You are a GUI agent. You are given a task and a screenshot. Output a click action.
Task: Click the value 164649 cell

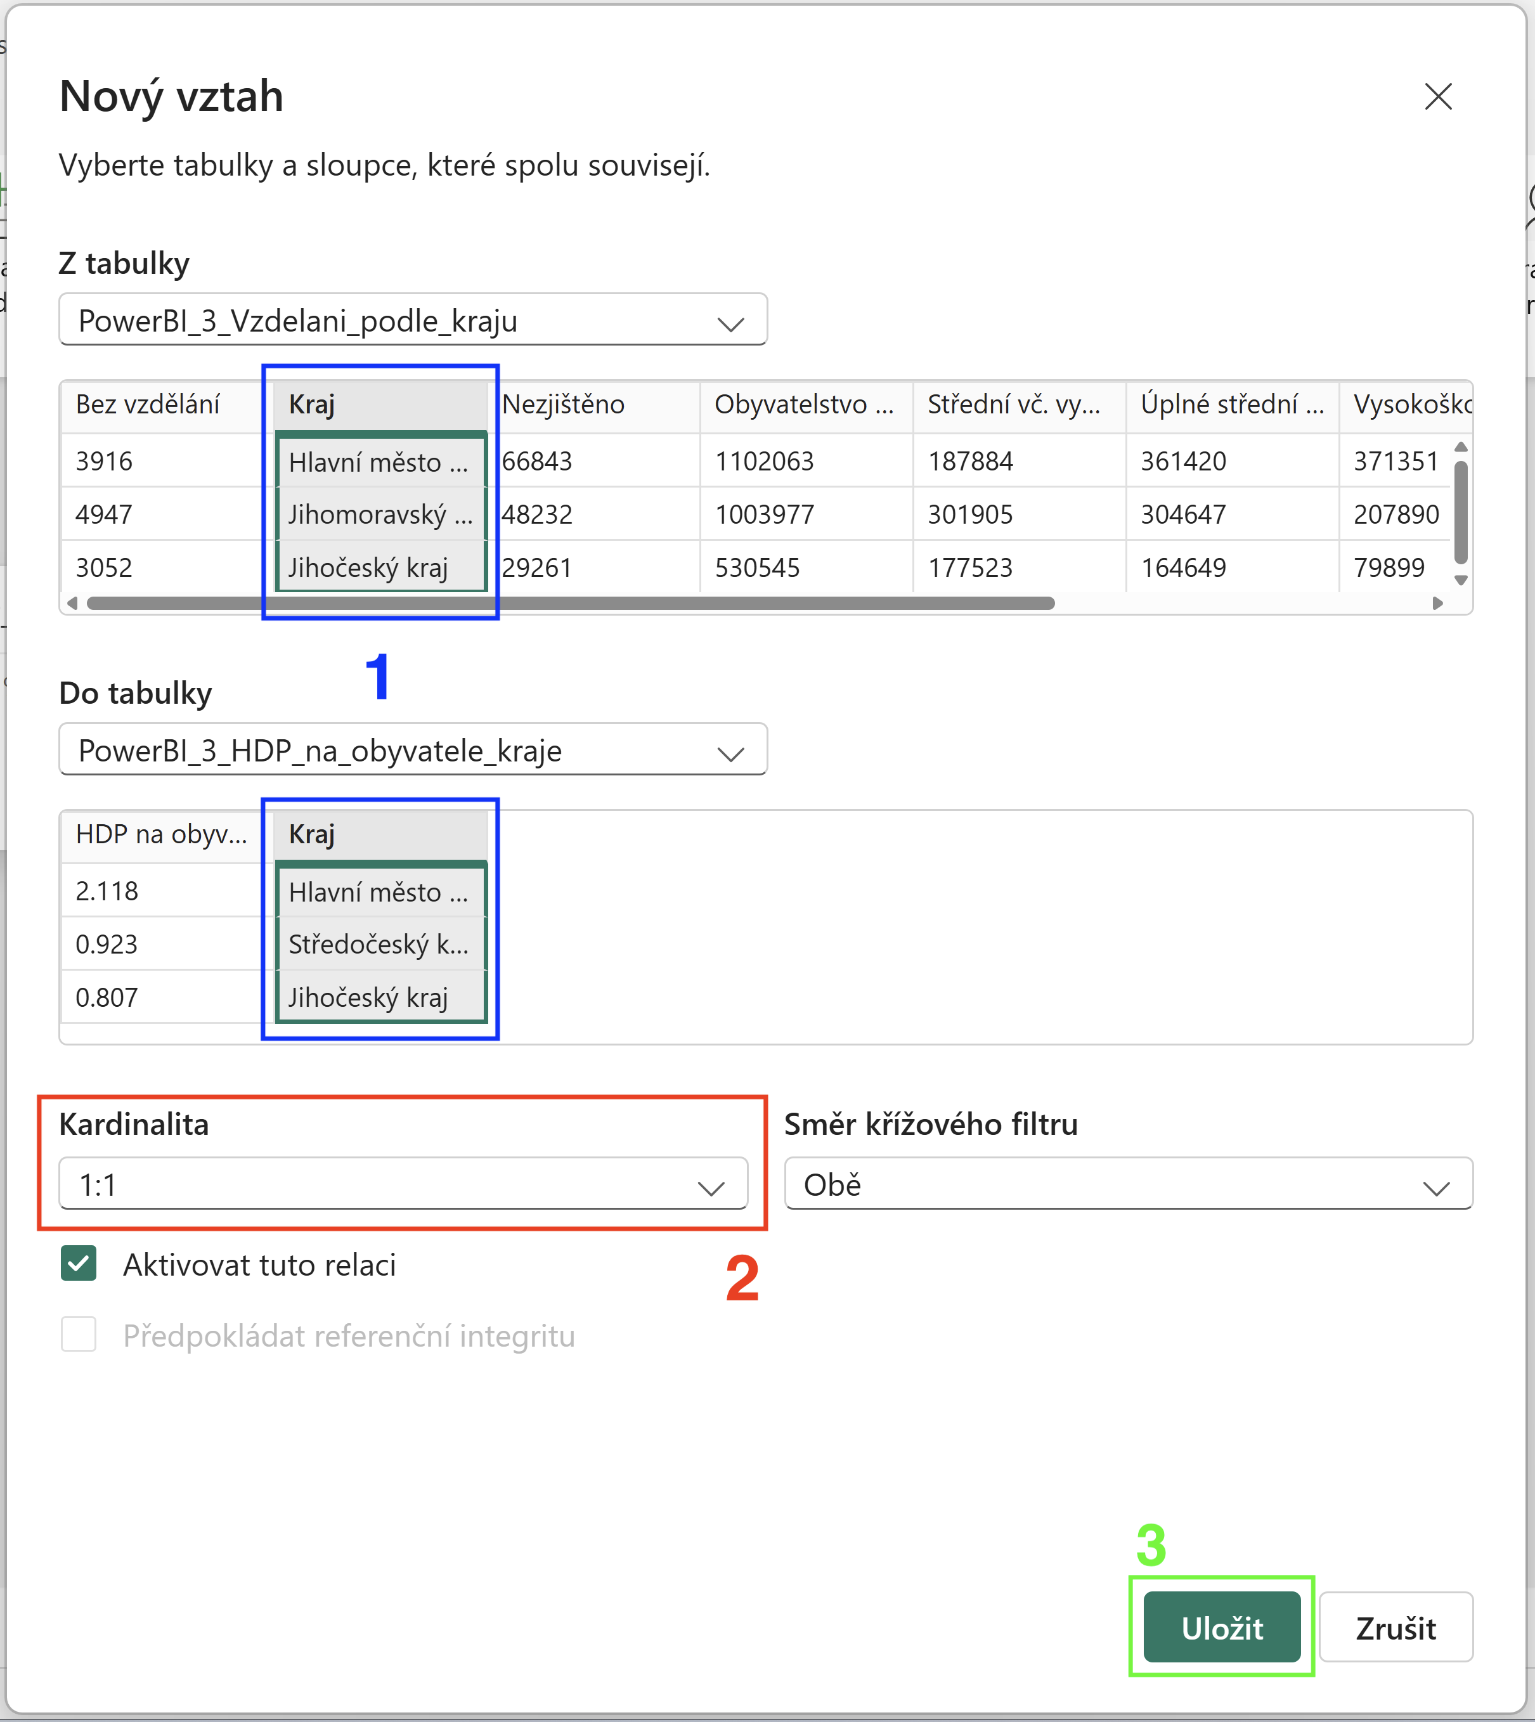1232,567
